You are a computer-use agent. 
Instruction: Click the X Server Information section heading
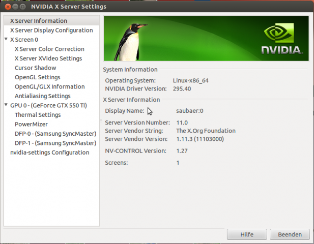pyautogui.click(x=131, y=100)
